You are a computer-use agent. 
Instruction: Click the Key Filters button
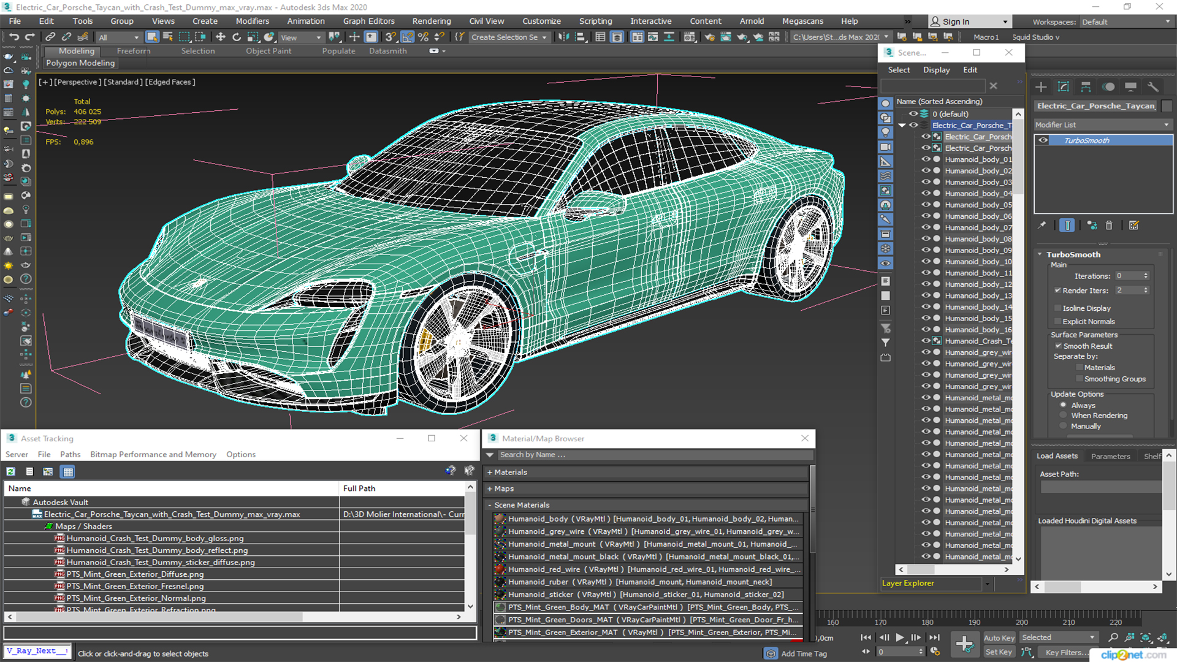tap(1067, 652)
